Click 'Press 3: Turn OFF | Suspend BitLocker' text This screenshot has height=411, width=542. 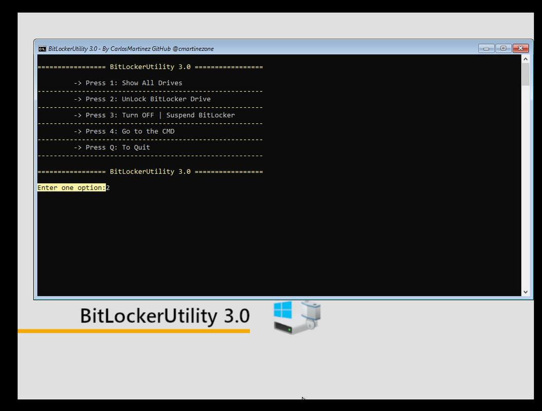tap(160, 116)
